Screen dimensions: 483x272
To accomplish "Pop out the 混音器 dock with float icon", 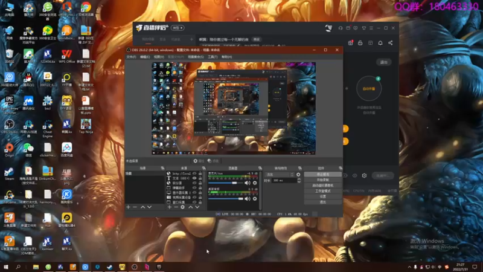I will click(260, 168).
